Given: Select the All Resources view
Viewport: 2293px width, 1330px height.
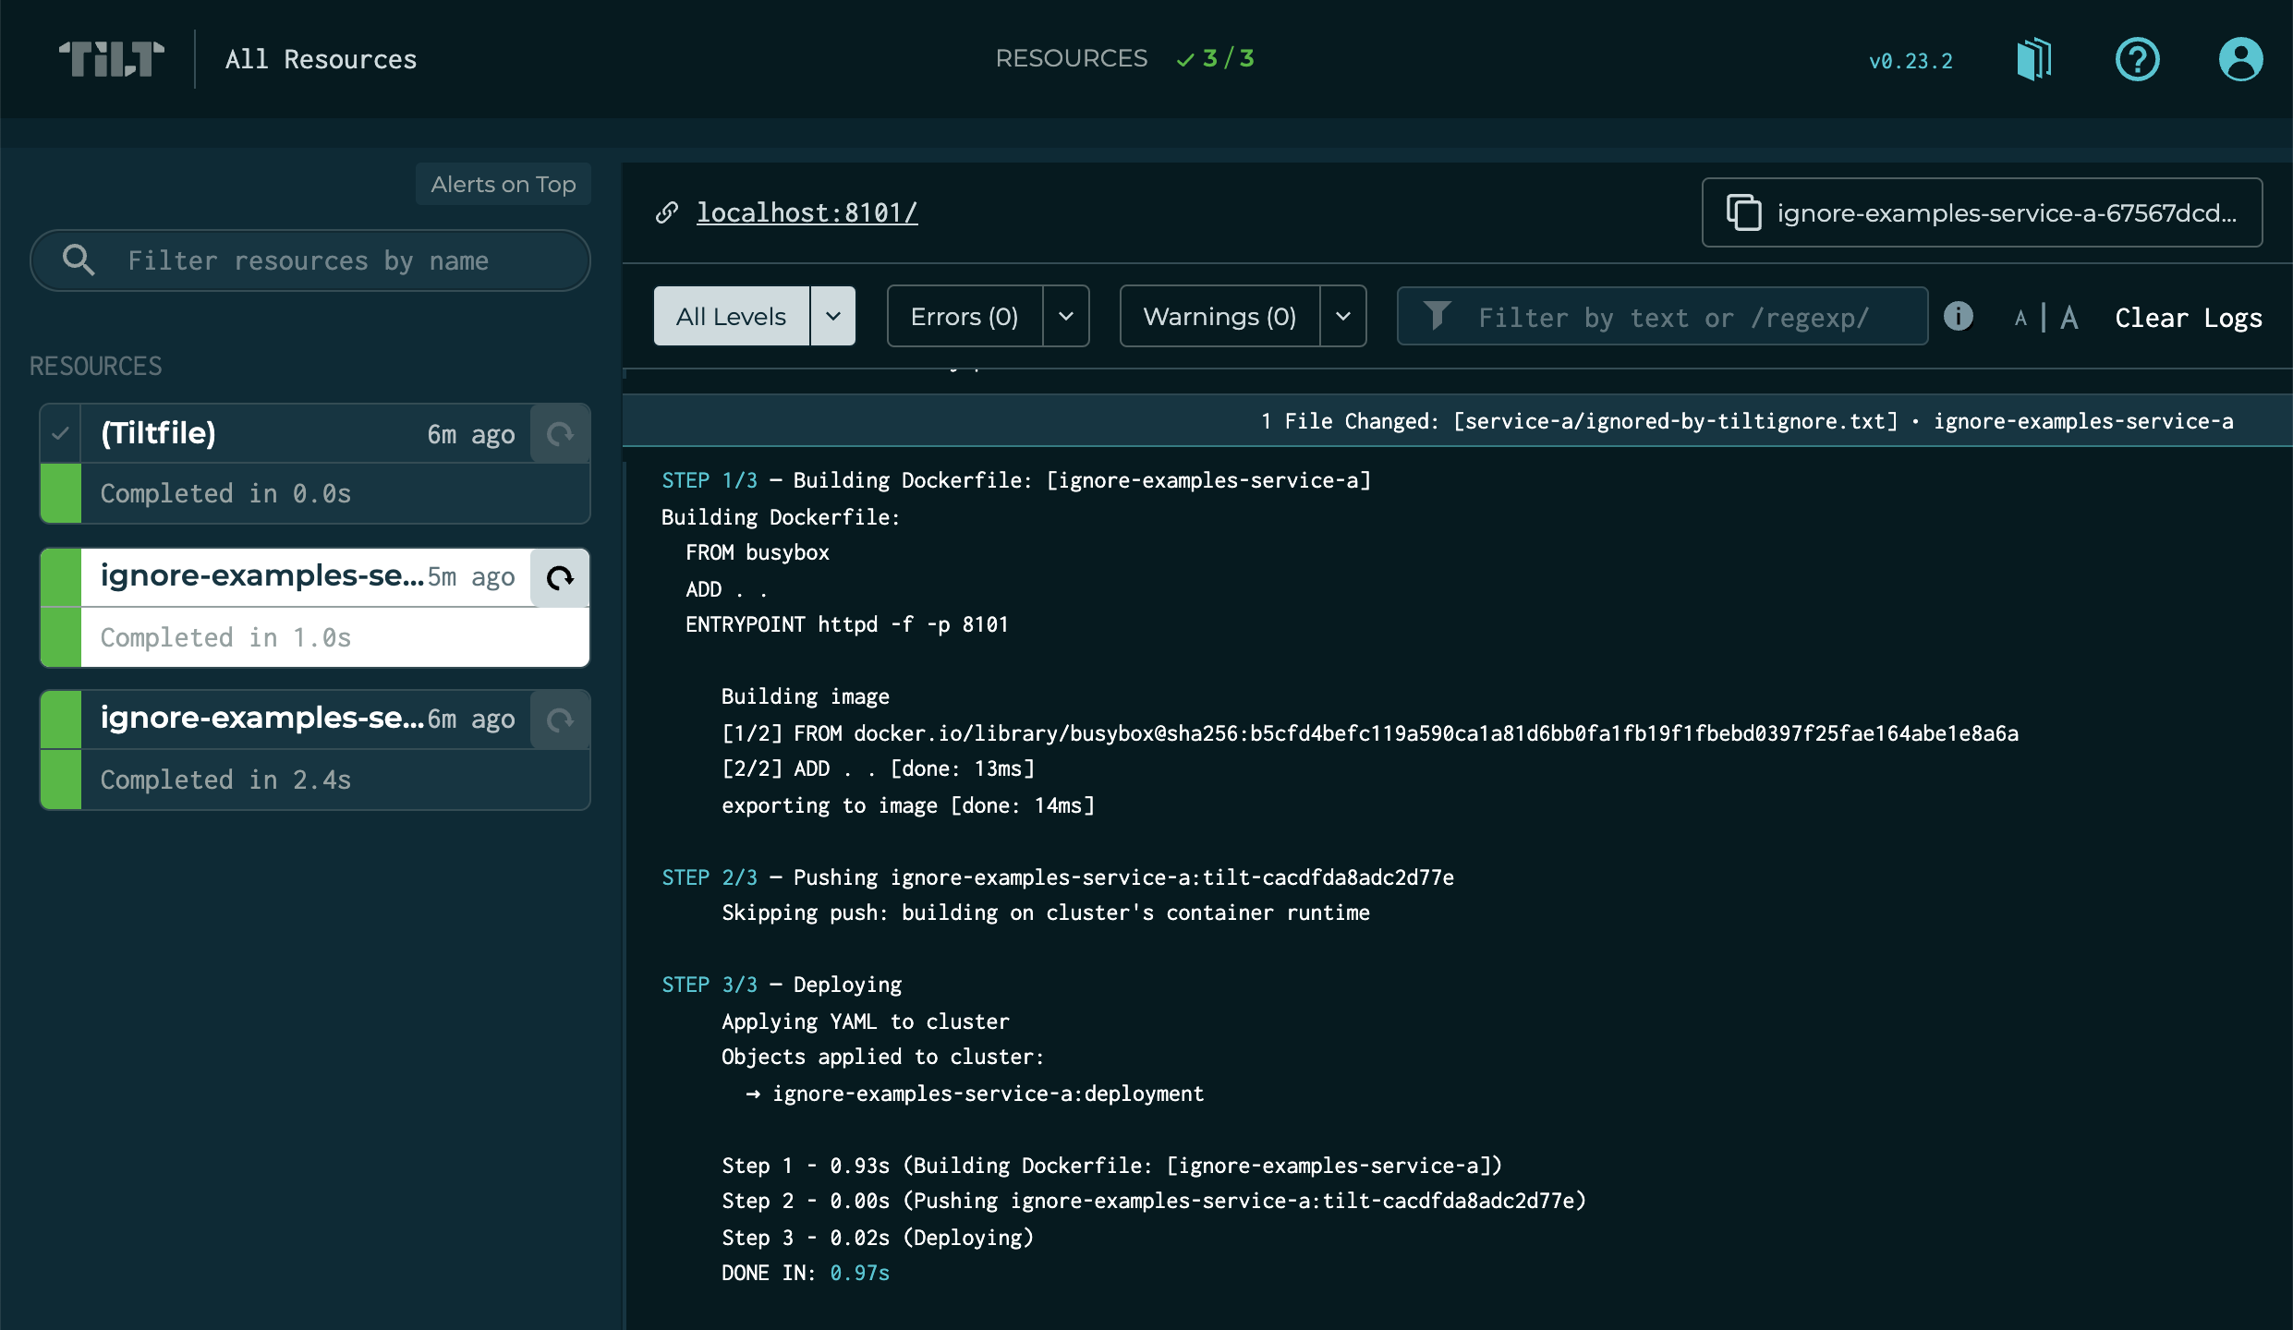Looking at the screenshot, I should coord(320,58).
